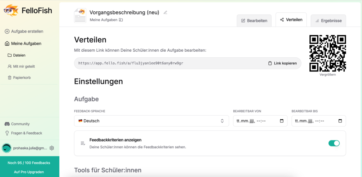Open the Feedback-Sprache Deutsch dropdown
The height and width of the screenshot is (177, 362).
tap(151, 121)
